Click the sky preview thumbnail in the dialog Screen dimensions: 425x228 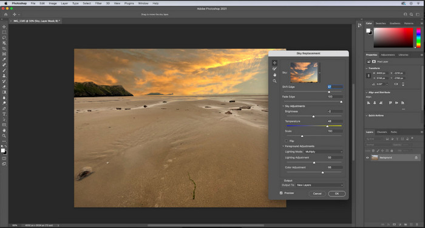(304, 72)
